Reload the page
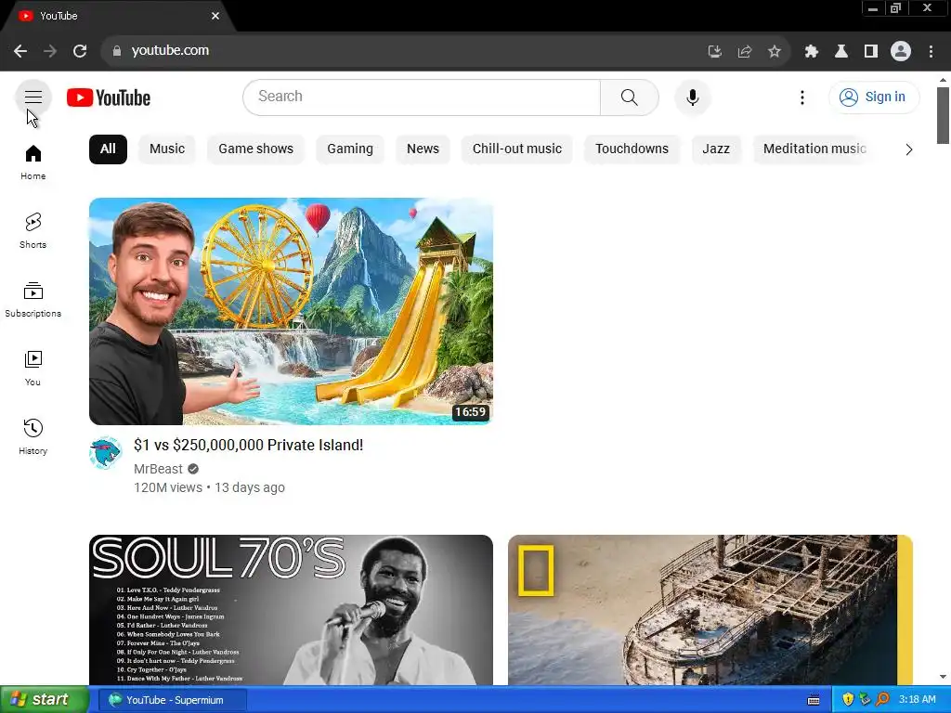The image size is (951, 713). tap(80, 51)
